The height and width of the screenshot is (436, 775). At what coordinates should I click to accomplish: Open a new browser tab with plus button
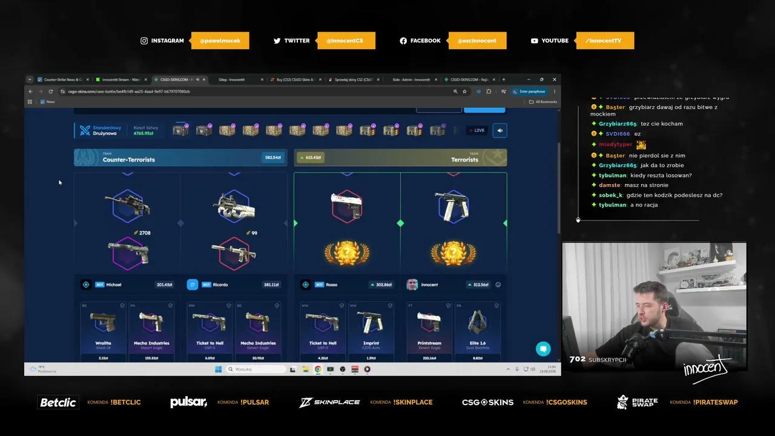[x=503, y=79]
